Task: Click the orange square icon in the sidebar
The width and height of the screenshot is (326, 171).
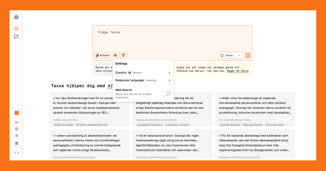Action: pos(17,113)
